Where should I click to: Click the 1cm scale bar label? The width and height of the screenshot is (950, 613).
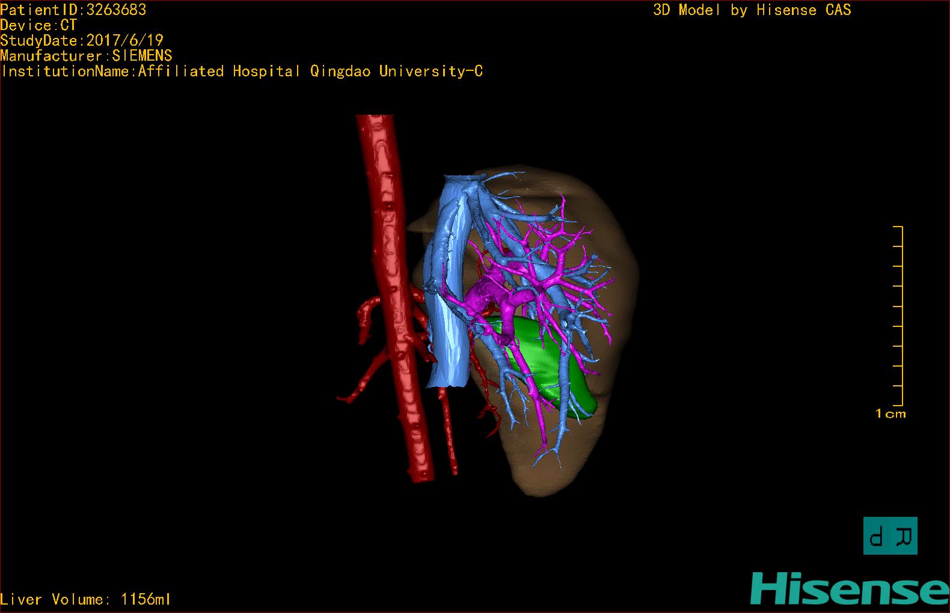pyautogui.click(x=890, y=413)
